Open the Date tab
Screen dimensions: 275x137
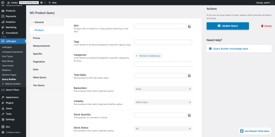tap(47, 69)
